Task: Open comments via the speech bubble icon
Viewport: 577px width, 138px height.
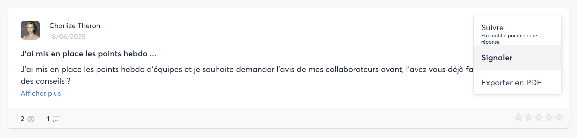Action: (x=56, y=119)
